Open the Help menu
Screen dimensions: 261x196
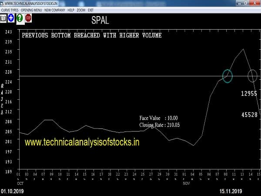point(71,10)
